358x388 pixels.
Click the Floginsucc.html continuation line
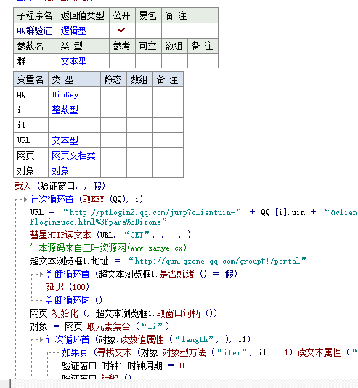point(99,222)
